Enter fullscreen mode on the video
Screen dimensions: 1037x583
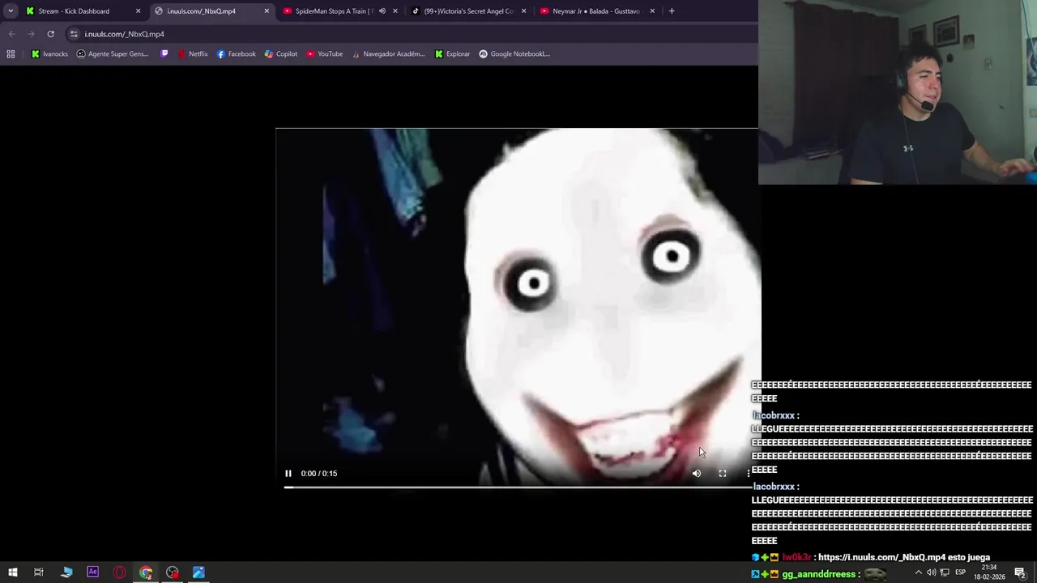click(x=723, y=474)
